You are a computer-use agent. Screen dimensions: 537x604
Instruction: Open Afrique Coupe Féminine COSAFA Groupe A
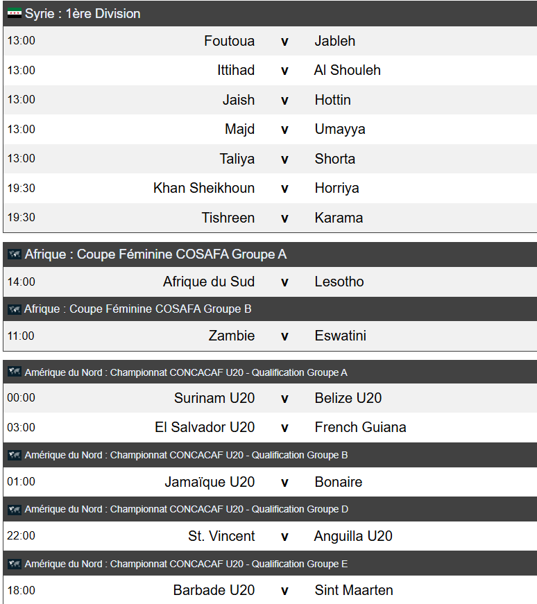pos(270,254)
